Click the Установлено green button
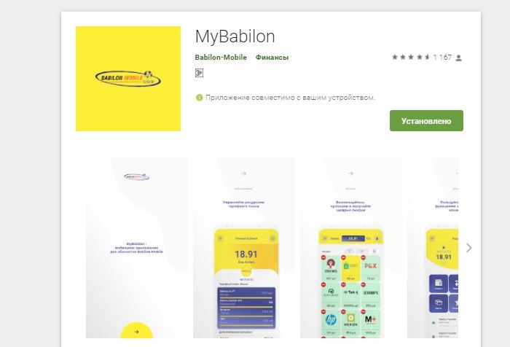The height and width of the screenshot is (347, 510). [x=426, y=121]
